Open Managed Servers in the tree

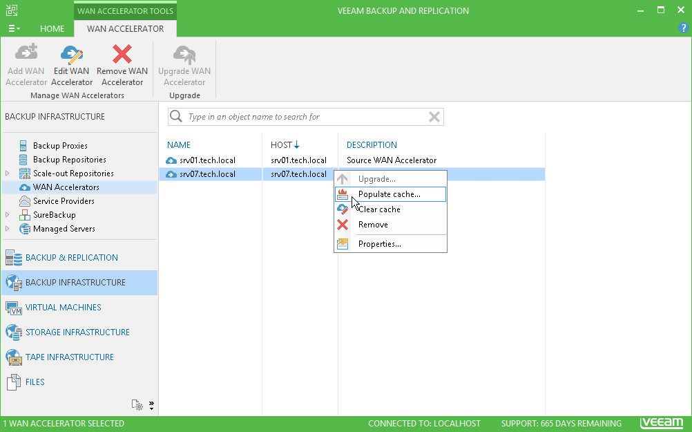pos(64,229)
